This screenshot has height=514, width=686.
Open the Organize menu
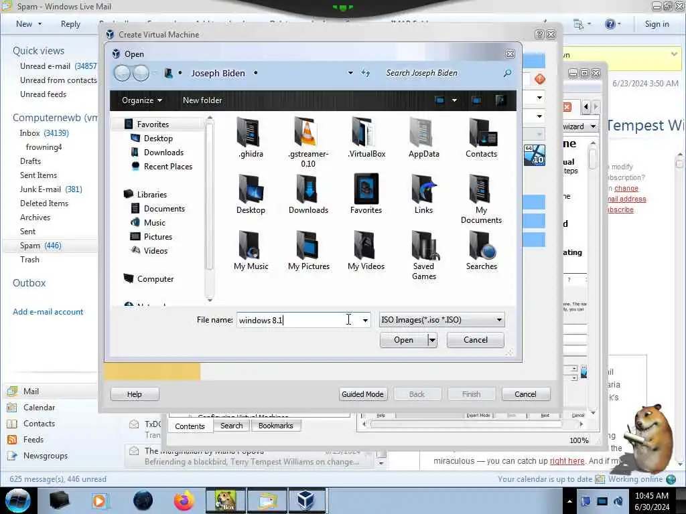(142, 100)
